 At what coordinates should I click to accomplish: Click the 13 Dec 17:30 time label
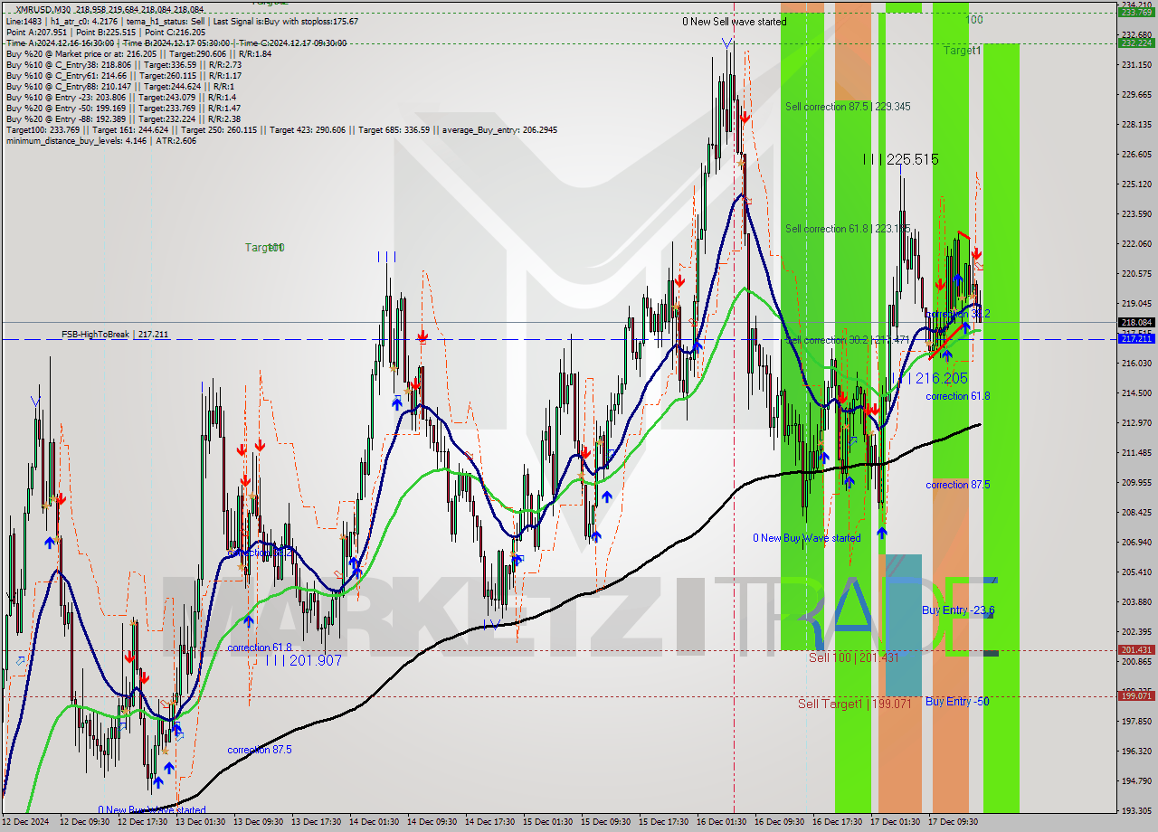click(316, 822)
